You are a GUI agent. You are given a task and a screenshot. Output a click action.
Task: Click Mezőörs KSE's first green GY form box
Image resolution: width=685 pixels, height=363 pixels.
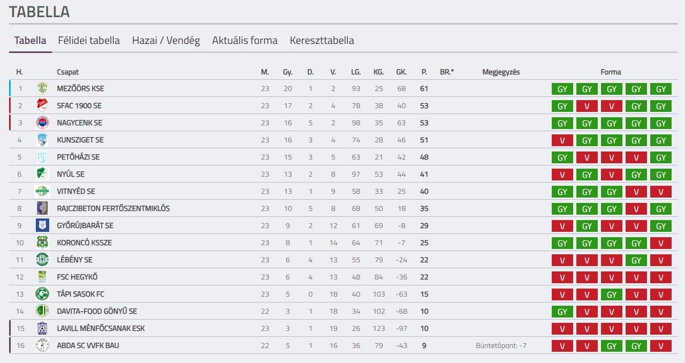tap(562, 89)
